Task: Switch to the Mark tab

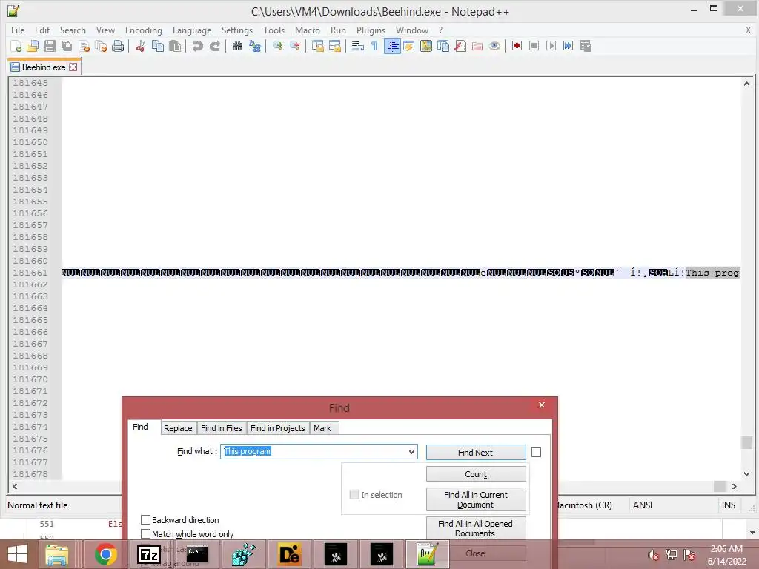Action: pyautogui.click(x=322, y=428)
